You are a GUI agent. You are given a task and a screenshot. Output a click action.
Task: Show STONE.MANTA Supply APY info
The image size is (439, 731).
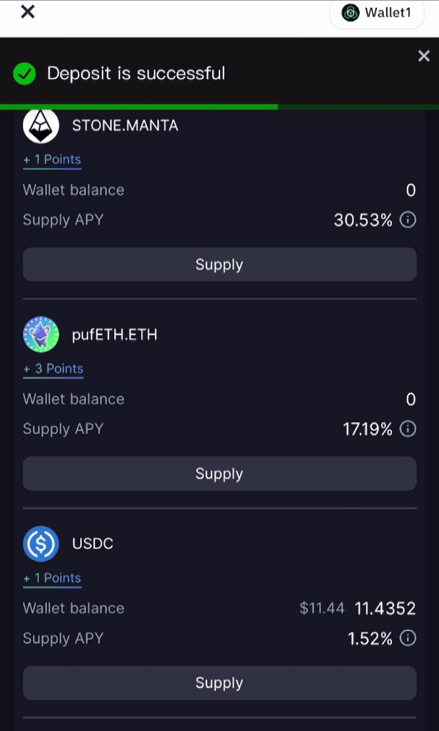(408, 220)
